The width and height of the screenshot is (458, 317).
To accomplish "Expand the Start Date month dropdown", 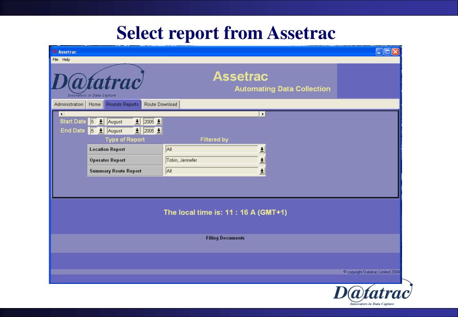I will point(137,121).
